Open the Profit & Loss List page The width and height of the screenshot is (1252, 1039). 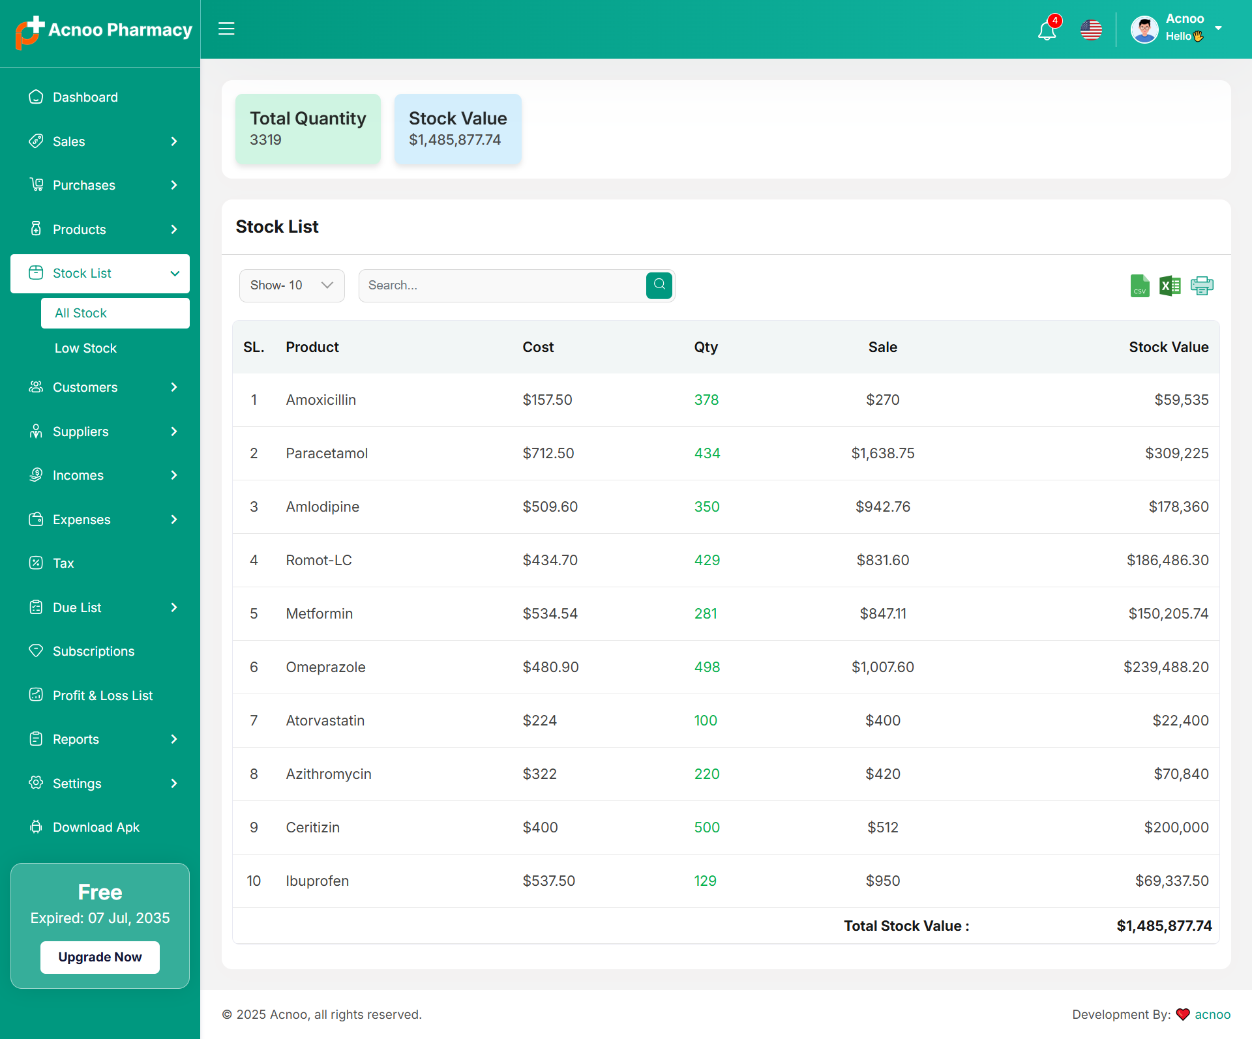point(102,695)
